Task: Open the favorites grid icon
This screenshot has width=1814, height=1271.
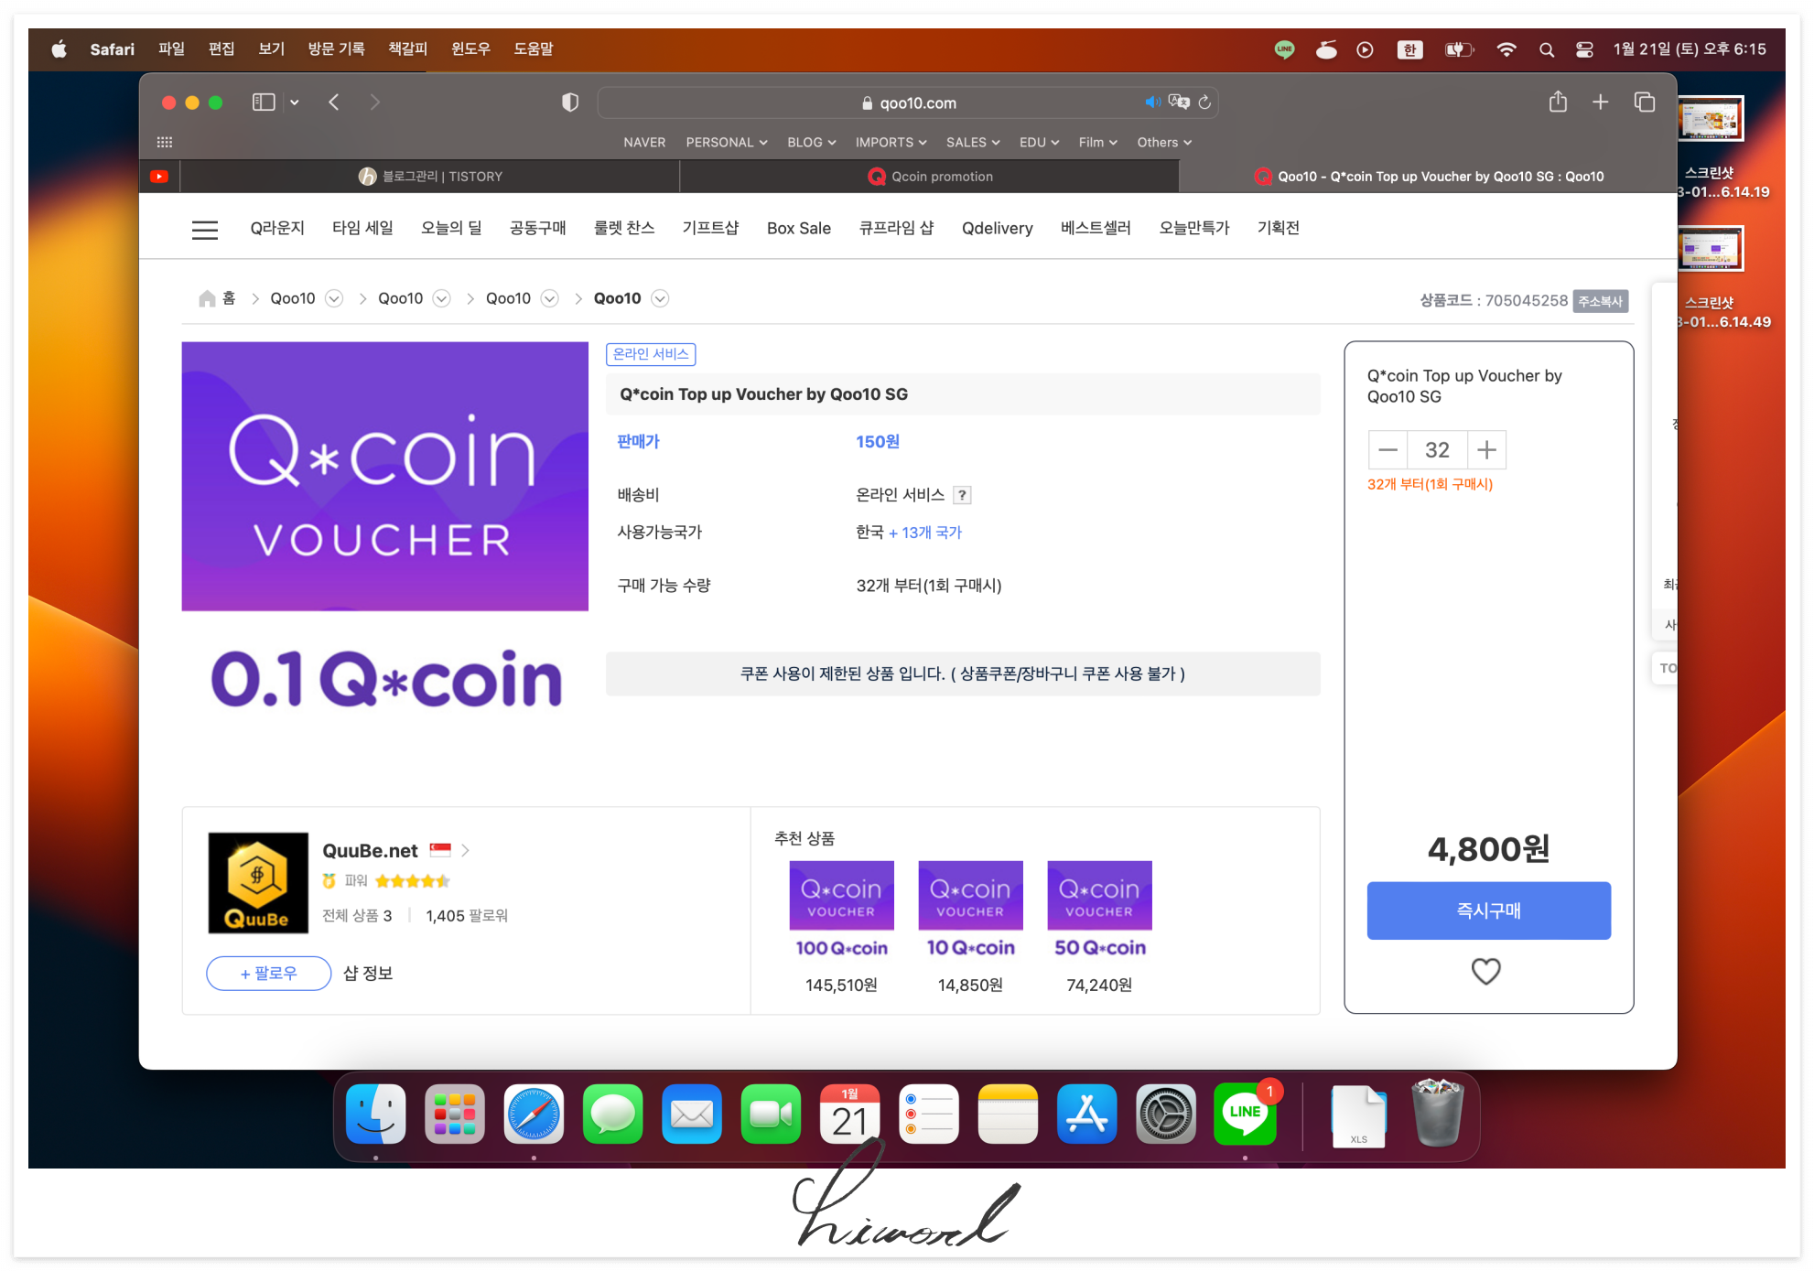Action: [x=165, y=142]
